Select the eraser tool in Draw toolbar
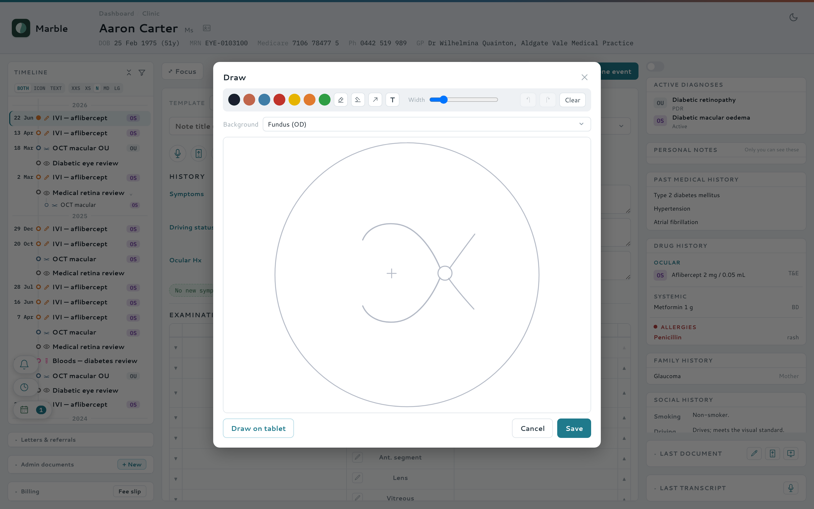Image resolution: width=814 pixels, height=509 pixels. point(358,100)
